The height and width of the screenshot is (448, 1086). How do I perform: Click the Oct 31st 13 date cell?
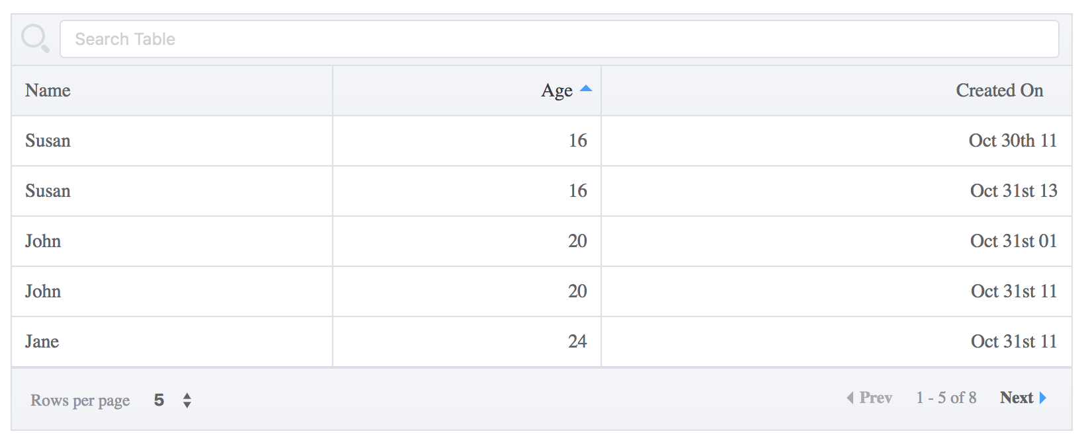(x=1013, y=191)
